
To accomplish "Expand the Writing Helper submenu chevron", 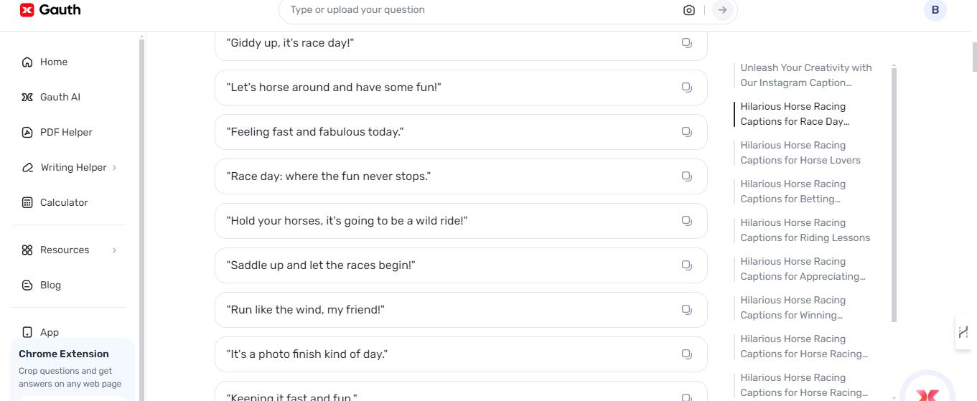I will (x=115, y=167).
